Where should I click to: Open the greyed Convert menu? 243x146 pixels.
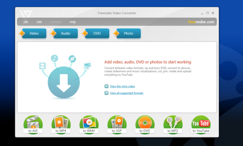point(55,22)
